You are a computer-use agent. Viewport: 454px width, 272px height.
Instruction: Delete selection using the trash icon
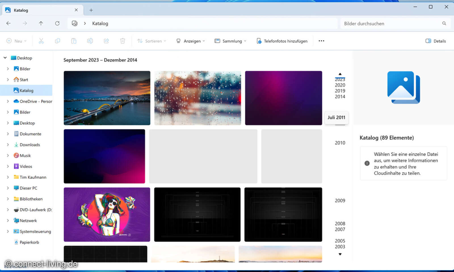tap(123, 41)
